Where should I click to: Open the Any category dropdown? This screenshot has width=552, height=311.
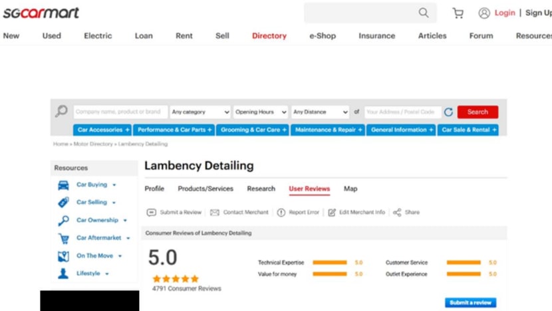tap(200, 112)
